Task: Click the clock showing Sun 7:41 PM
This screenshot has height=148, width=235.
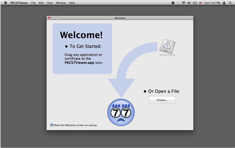Action: click(212, 3)
